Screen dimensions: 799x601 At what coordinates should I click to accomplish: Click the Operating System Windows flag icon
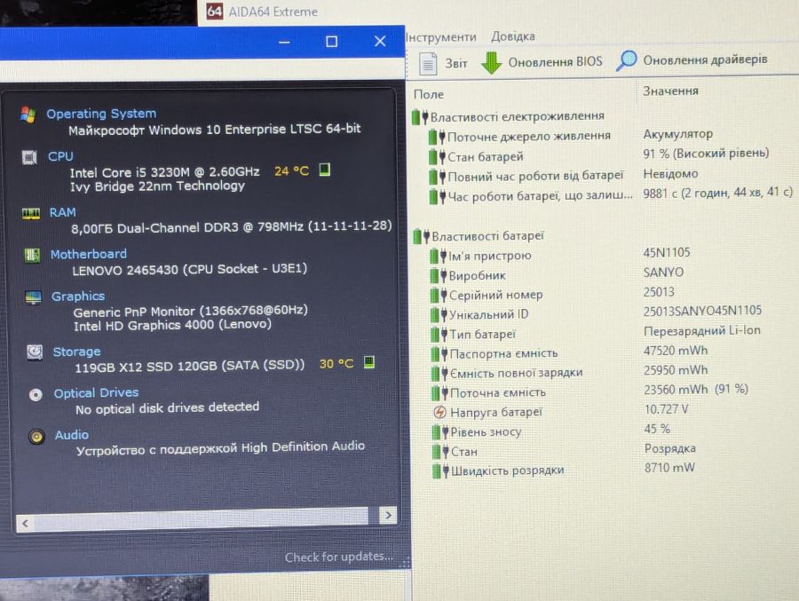tap(28, 115)
